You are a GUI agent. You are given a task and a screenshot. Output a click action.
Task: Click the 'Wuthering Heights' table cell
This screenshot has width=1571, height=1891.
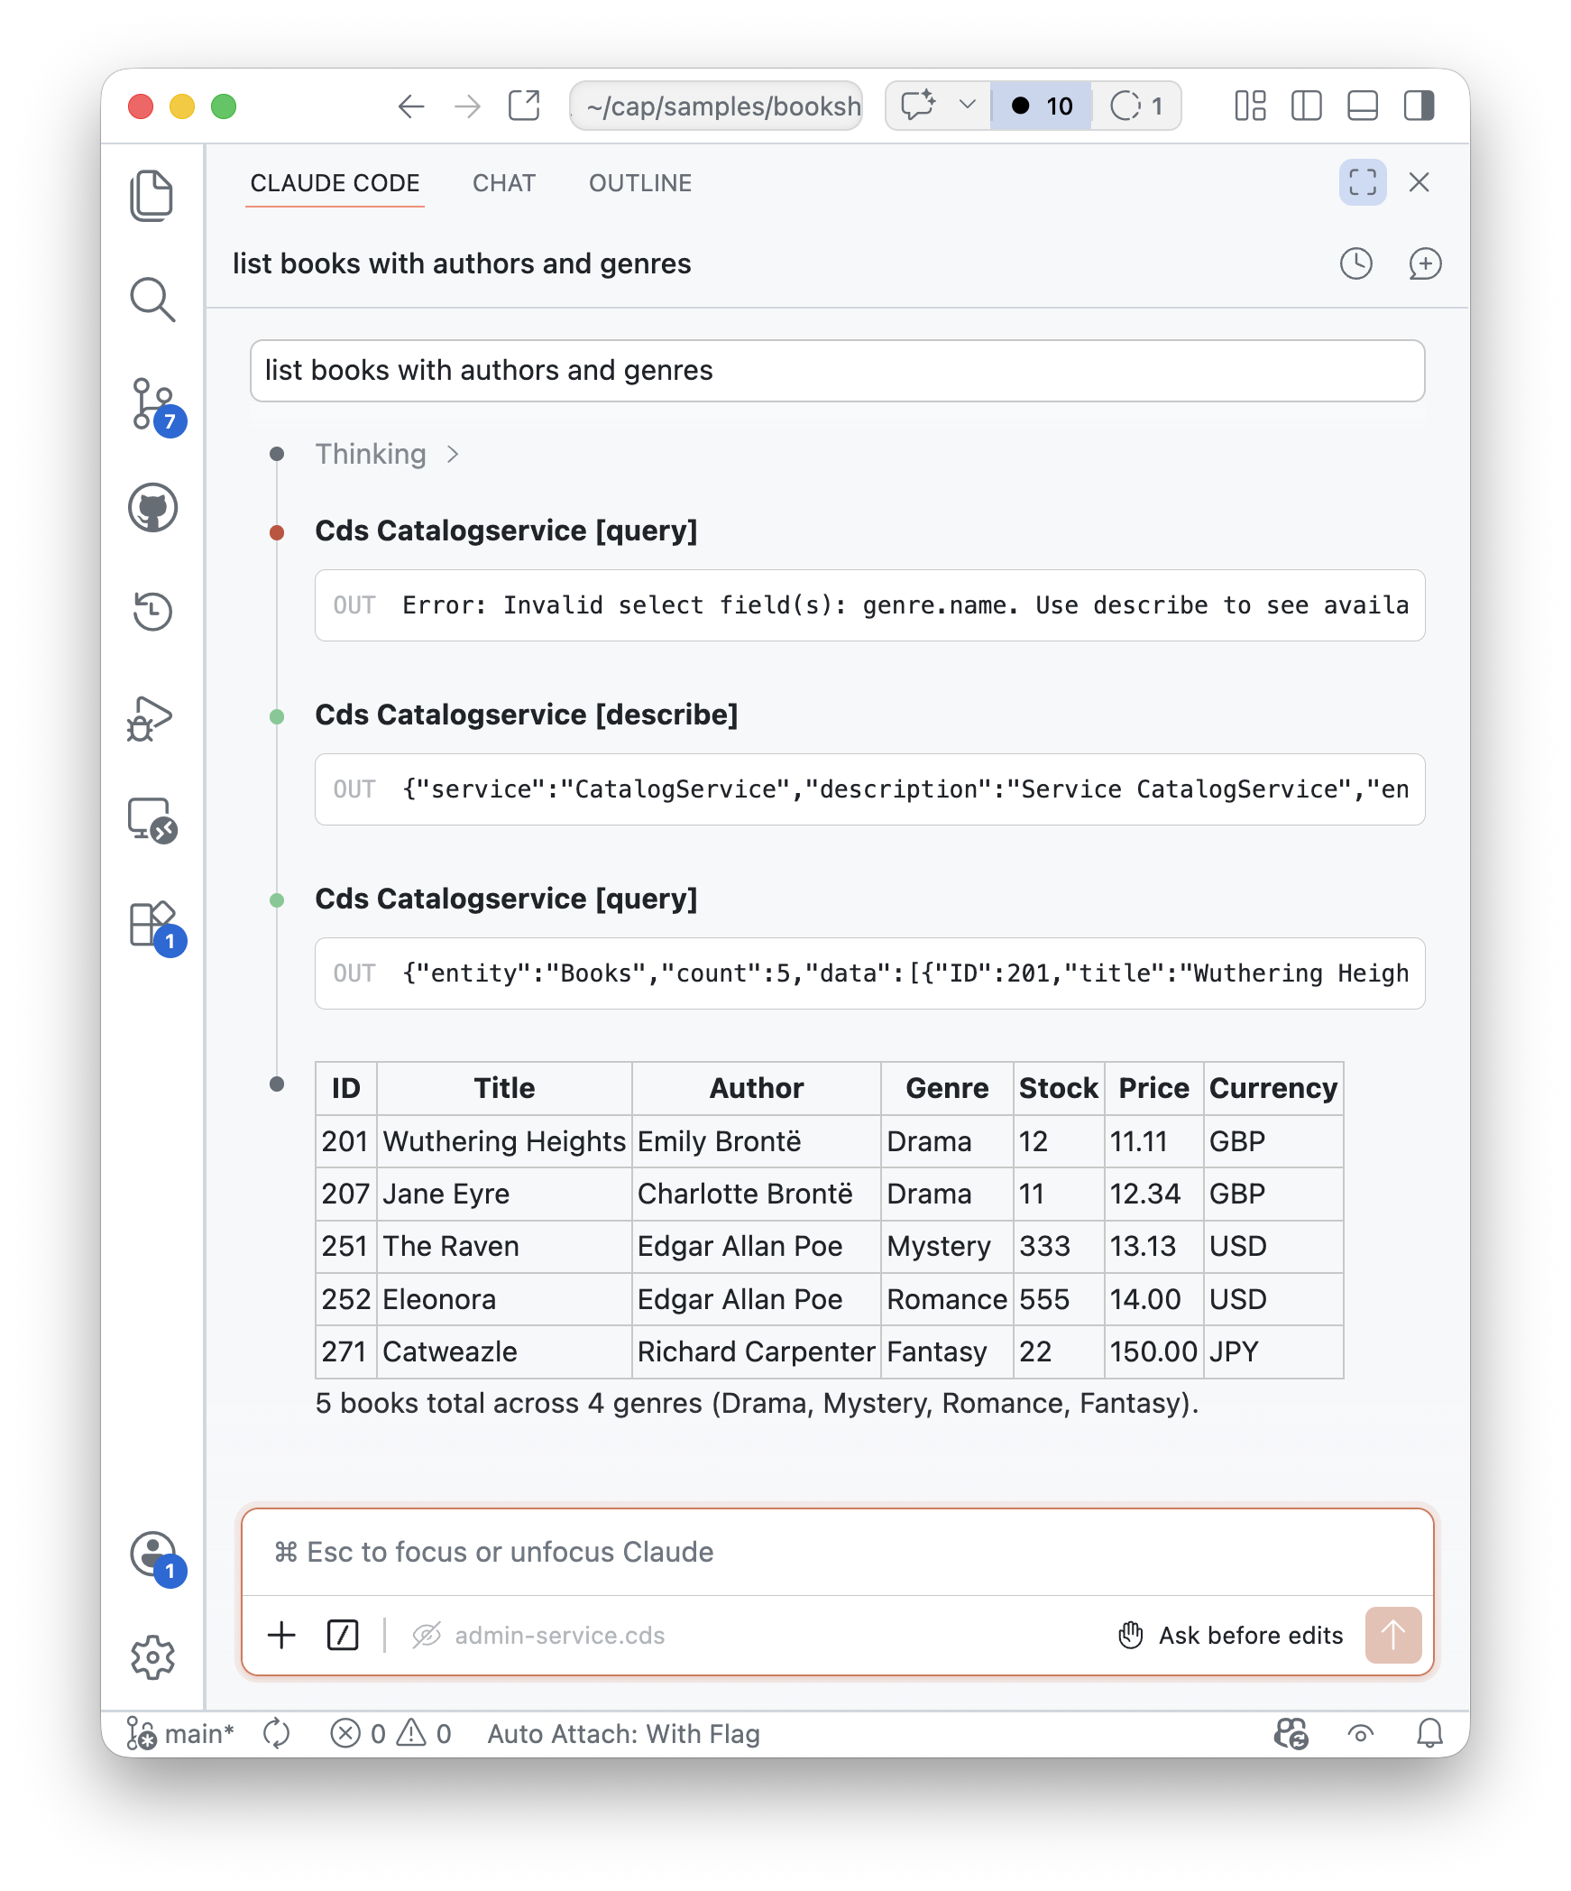pos(504,1141)
